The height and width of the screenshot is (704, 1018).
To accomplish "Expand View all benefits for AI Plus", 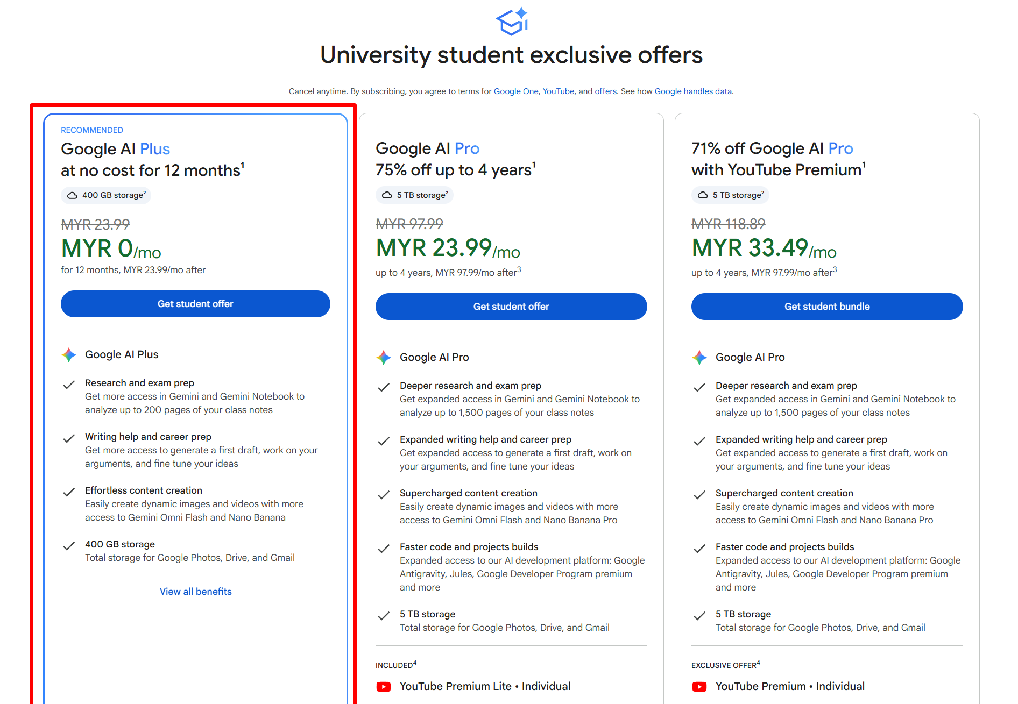I will point(195,592).
